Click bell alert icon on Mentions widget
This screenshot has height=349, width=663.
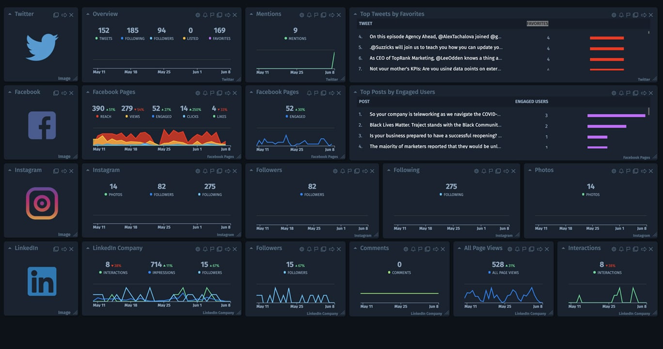click(x=309, y=15)
